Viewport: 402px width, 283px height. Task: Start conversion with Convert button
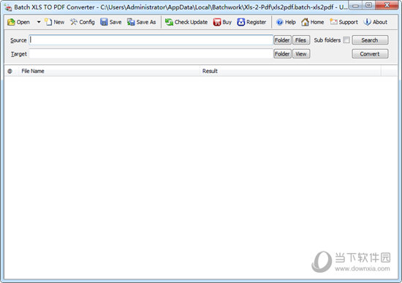[370, 54]
